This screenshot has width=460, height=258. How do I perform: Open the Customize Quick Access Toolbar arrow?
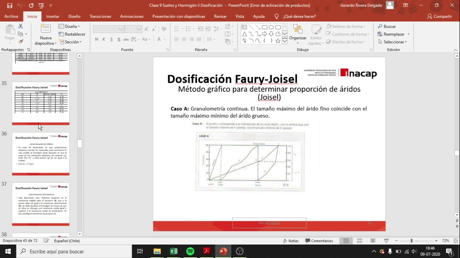tap(51, 5)
